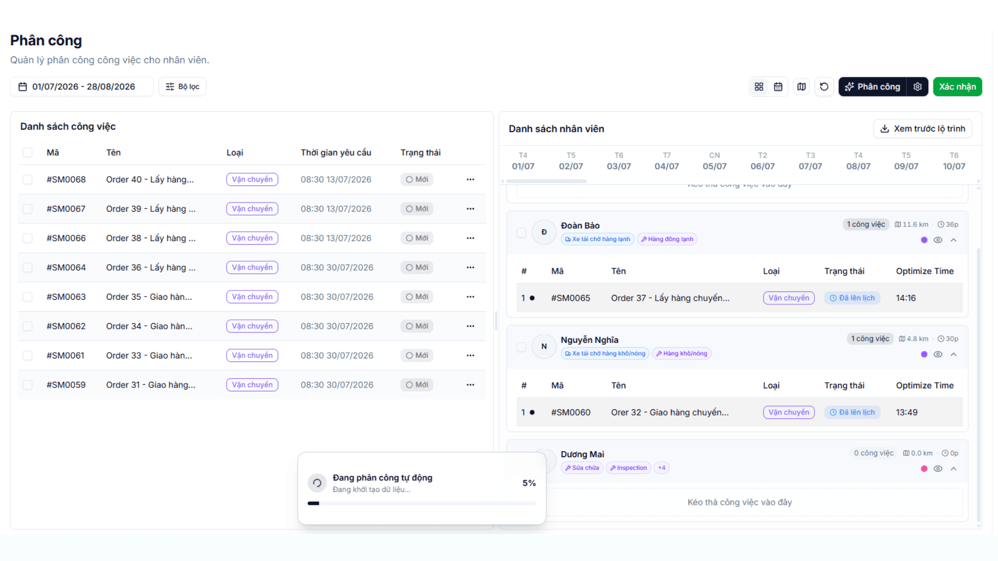This screenshot has height=561, width=998.
Task: Toggle route visibility eye for Dương Mai
Action: pos(938,469)
